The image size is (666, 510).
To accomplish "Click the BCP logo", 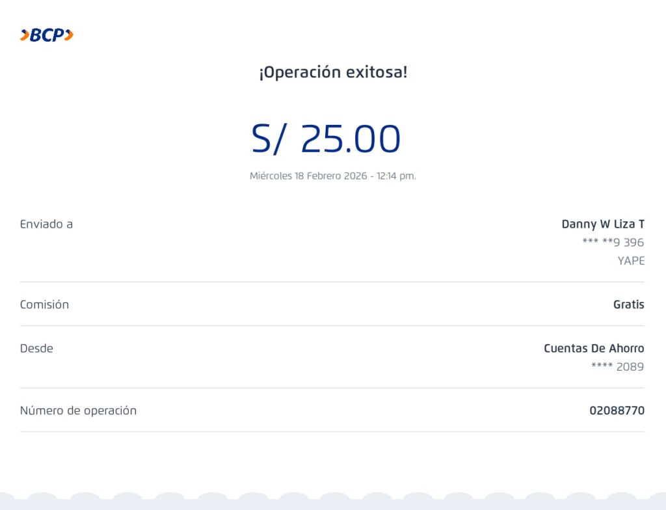I will click(x=47, y=35).
